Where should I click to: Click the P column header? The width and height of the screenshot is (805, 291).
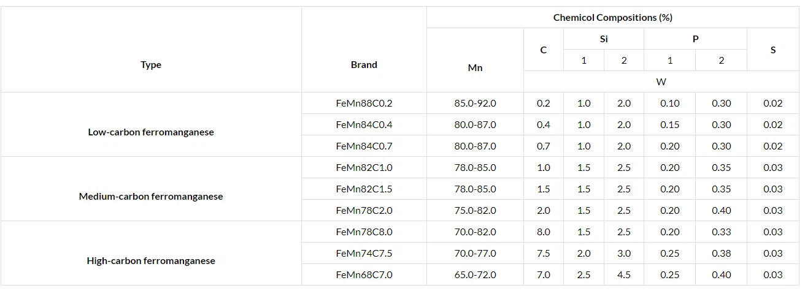pos(695,39)
